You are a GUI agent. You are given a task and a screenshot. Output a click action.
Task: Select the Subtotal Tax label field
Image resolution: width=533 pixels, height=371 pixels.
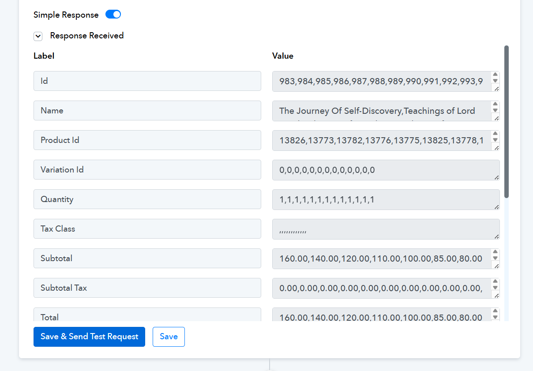coord(147,288)
